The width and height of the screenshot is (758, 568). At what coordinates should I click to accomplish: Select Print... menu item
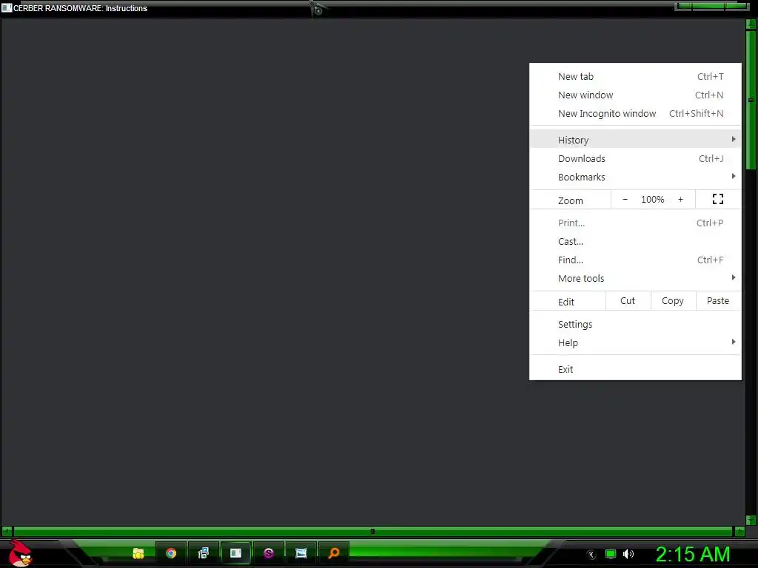(x=635, y=223)
